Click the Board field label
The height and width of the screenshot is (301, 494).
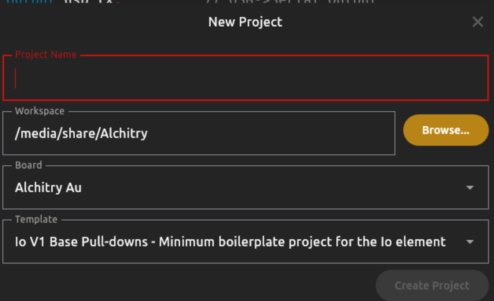pyautogui.click(x=28, y=165)
